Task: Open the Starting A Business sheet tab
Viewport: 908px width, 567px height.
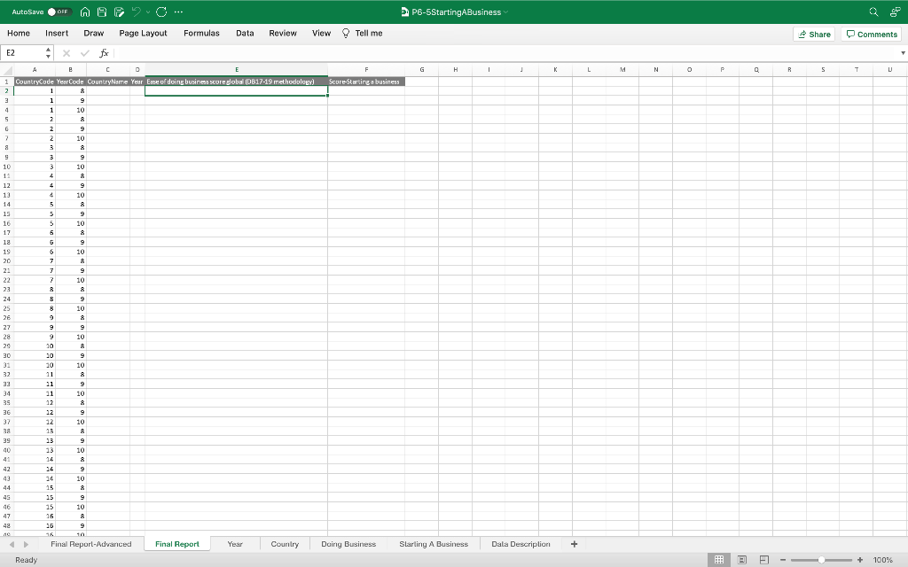Action: (x=434, y=544)
